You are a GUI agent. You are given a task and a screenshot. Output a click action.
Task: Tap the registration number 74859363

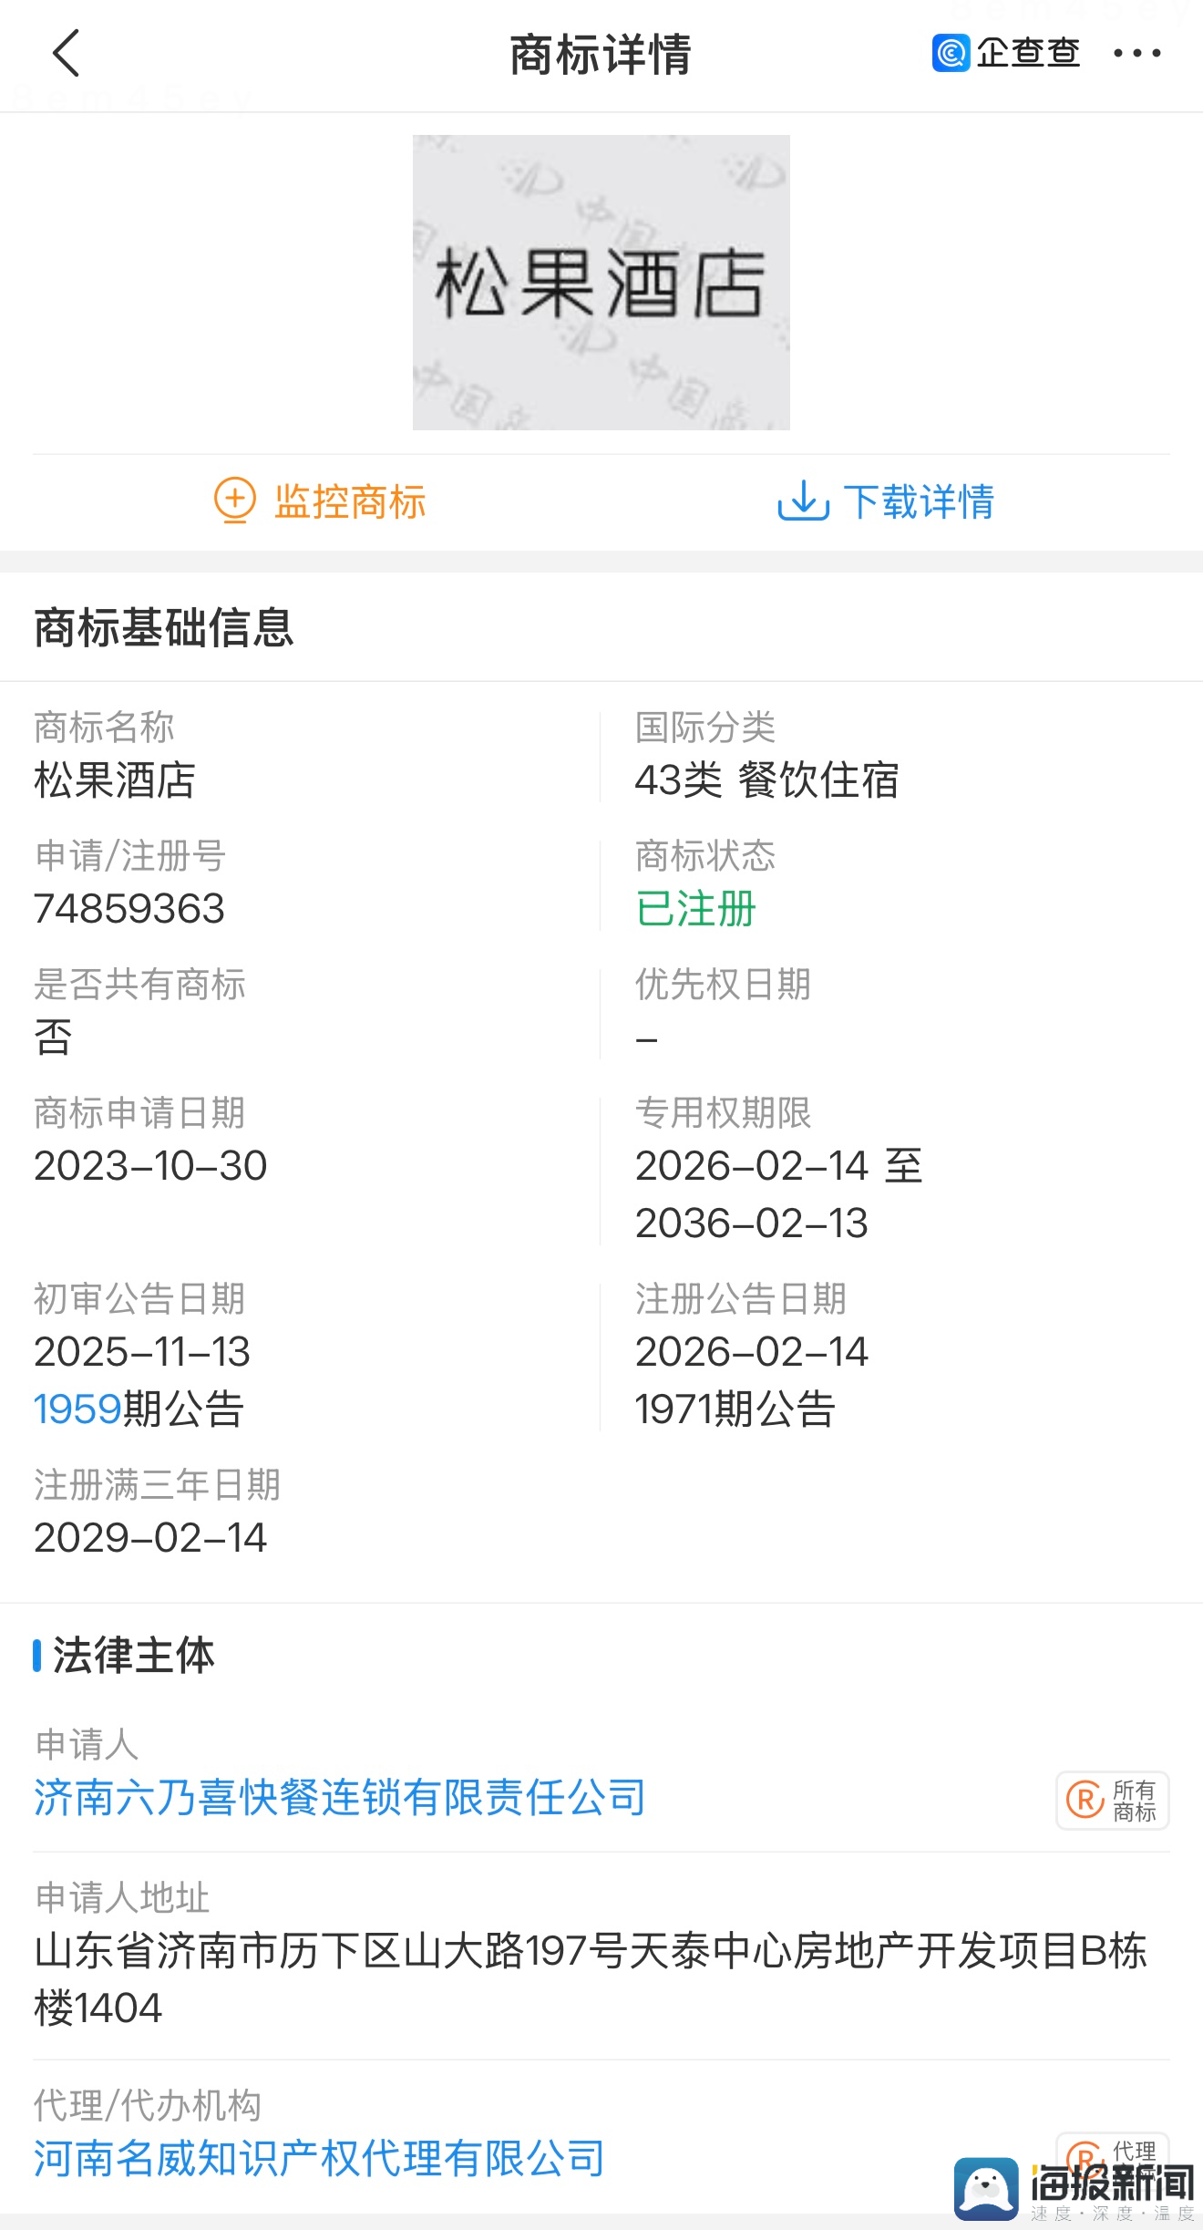tap(129, 909)
